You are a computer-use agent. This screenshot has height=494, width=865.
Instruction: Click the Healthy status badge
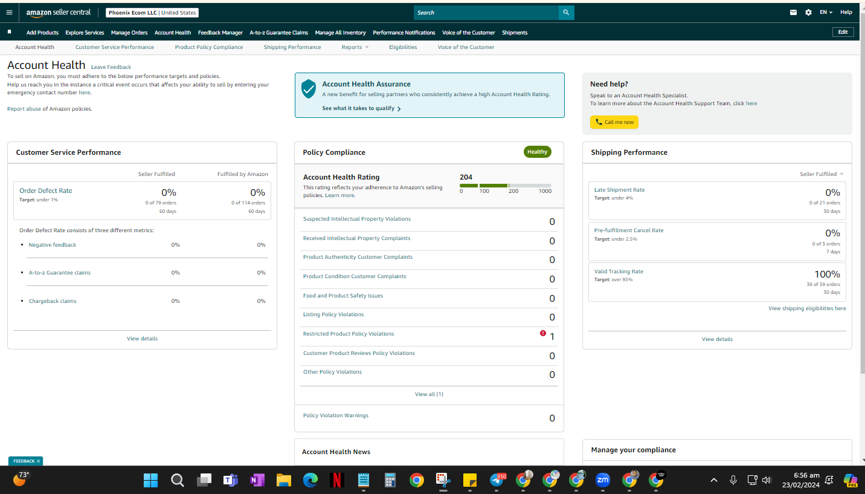(537, 152)
